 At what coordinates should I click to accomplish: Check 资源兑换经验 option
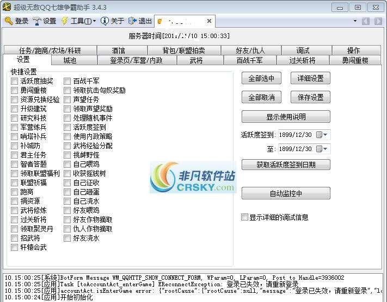[x=14, y=99]
